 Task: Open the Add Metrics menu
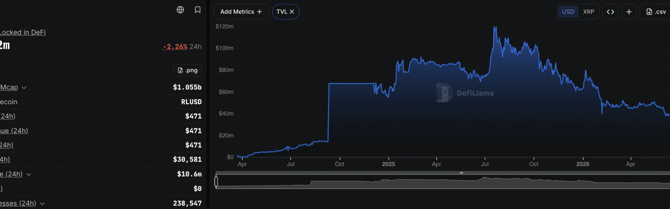tap(241, 12)
